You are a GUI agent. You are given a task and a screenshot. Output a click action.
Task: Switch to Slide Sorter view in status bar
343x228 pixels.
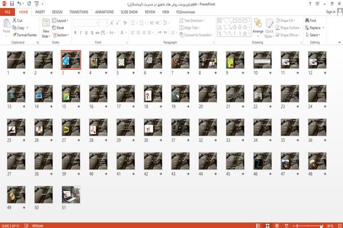point(268,226)
